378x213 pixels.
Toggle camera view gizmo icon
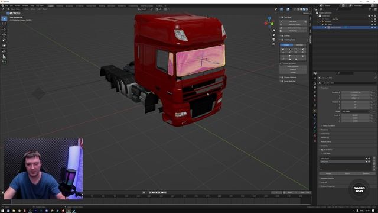click(x=273, y=40)
